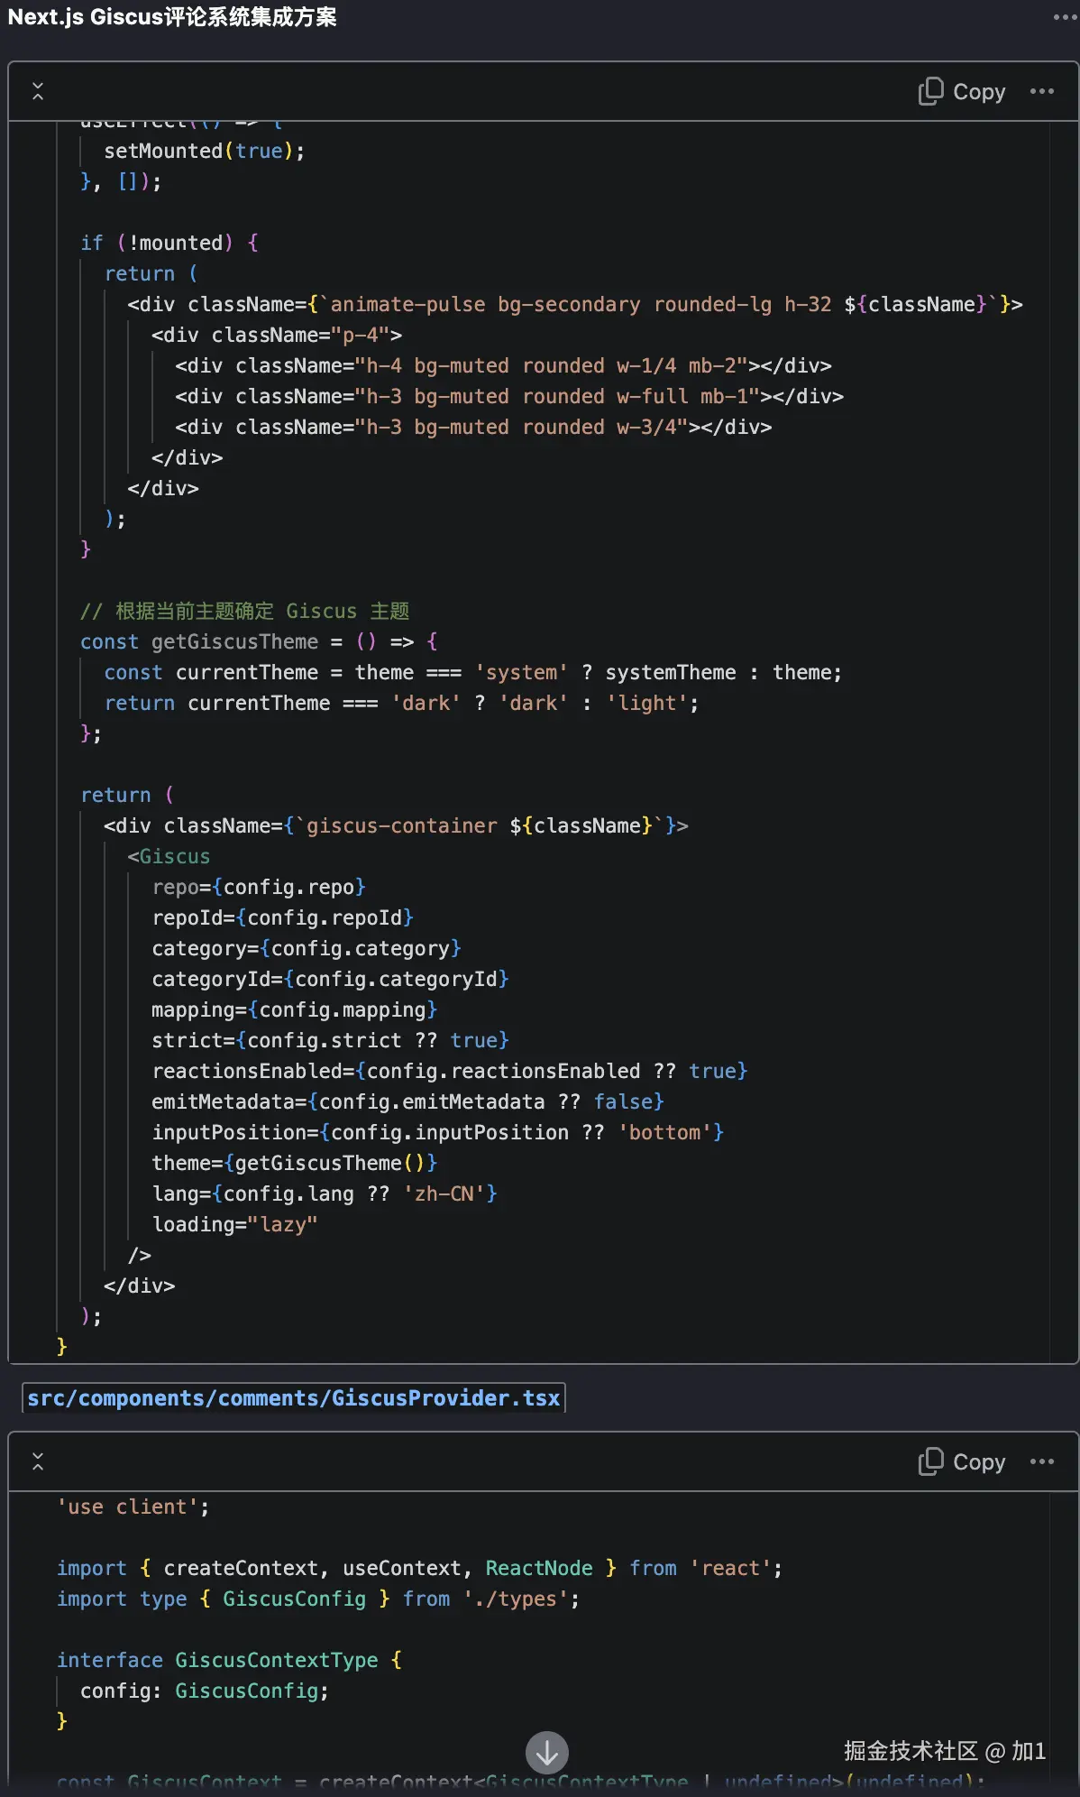Click the import from 'react' line
The image size is (1080, 1797).
click(x=420, y=1568)
